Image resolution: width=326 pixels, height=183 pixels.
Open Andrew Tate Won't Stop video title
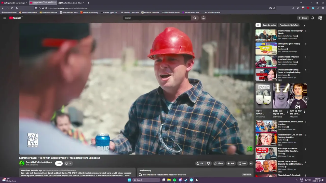click(290, 163)
